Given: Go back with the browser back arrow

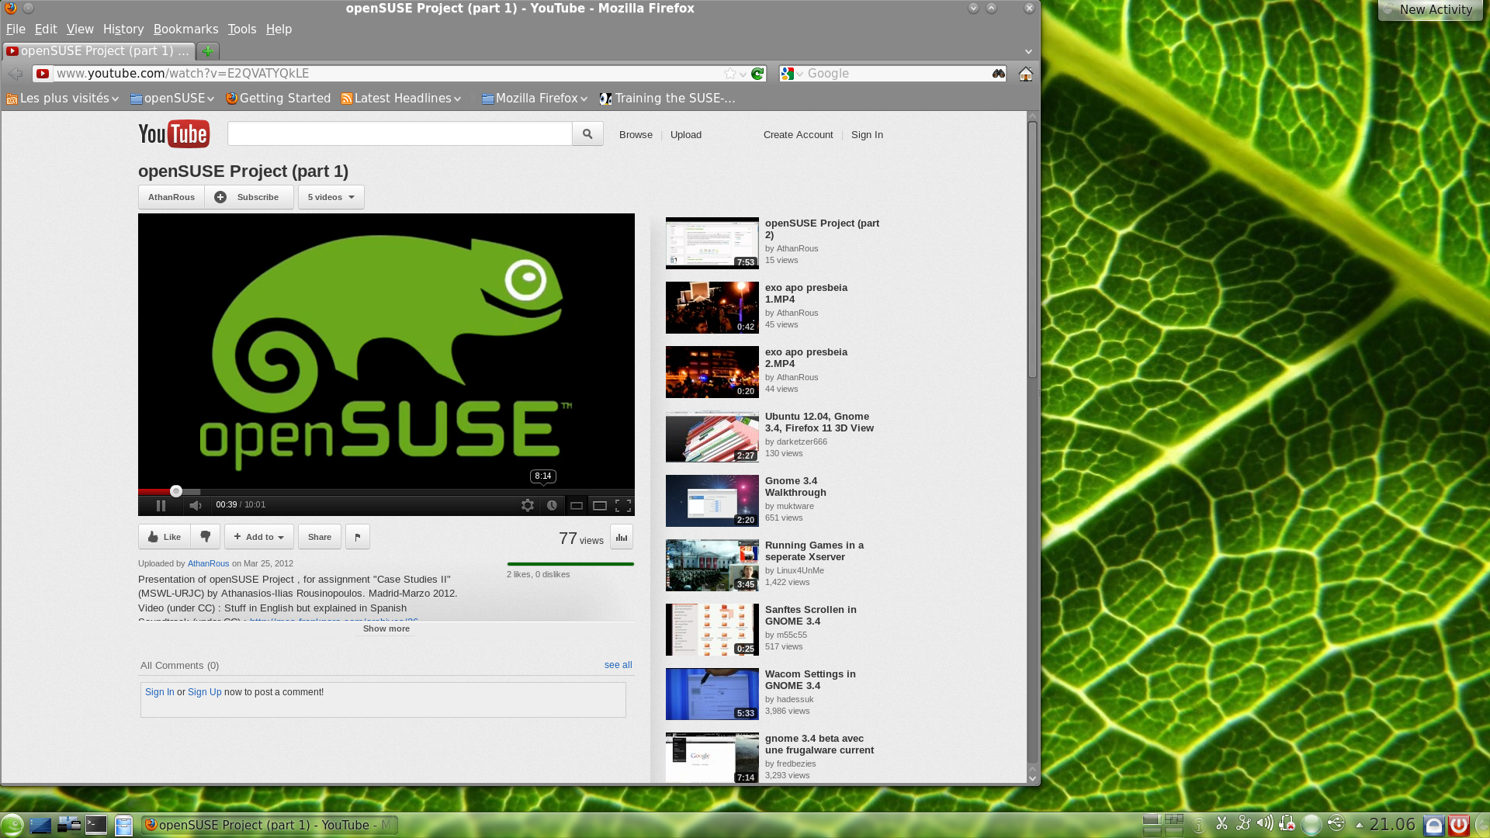Looking at the screenshot, I should [15, 74].
